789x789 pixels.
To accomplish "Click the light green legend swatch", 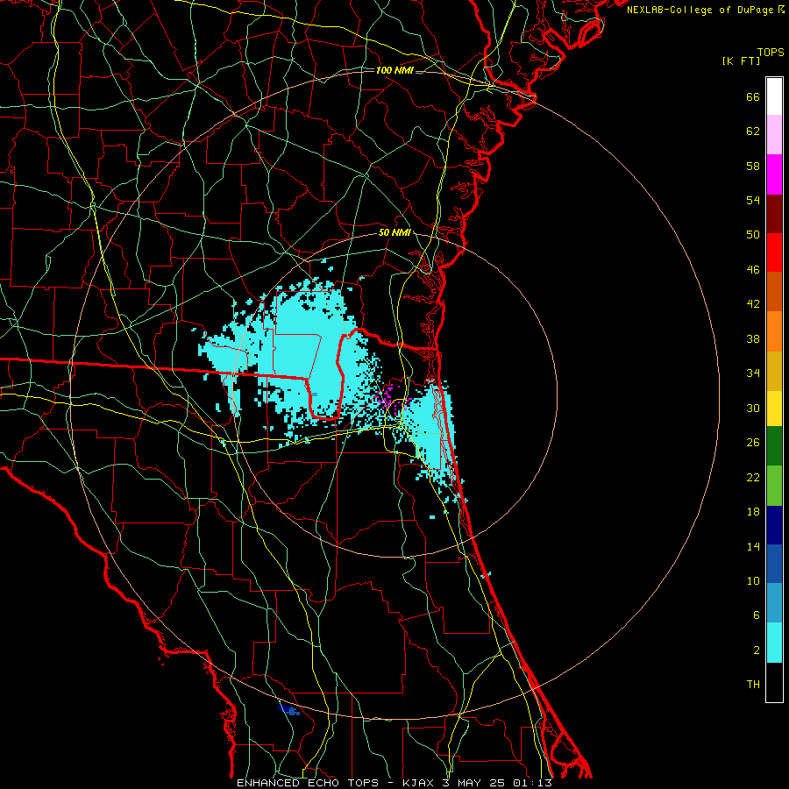I will 774,486.
